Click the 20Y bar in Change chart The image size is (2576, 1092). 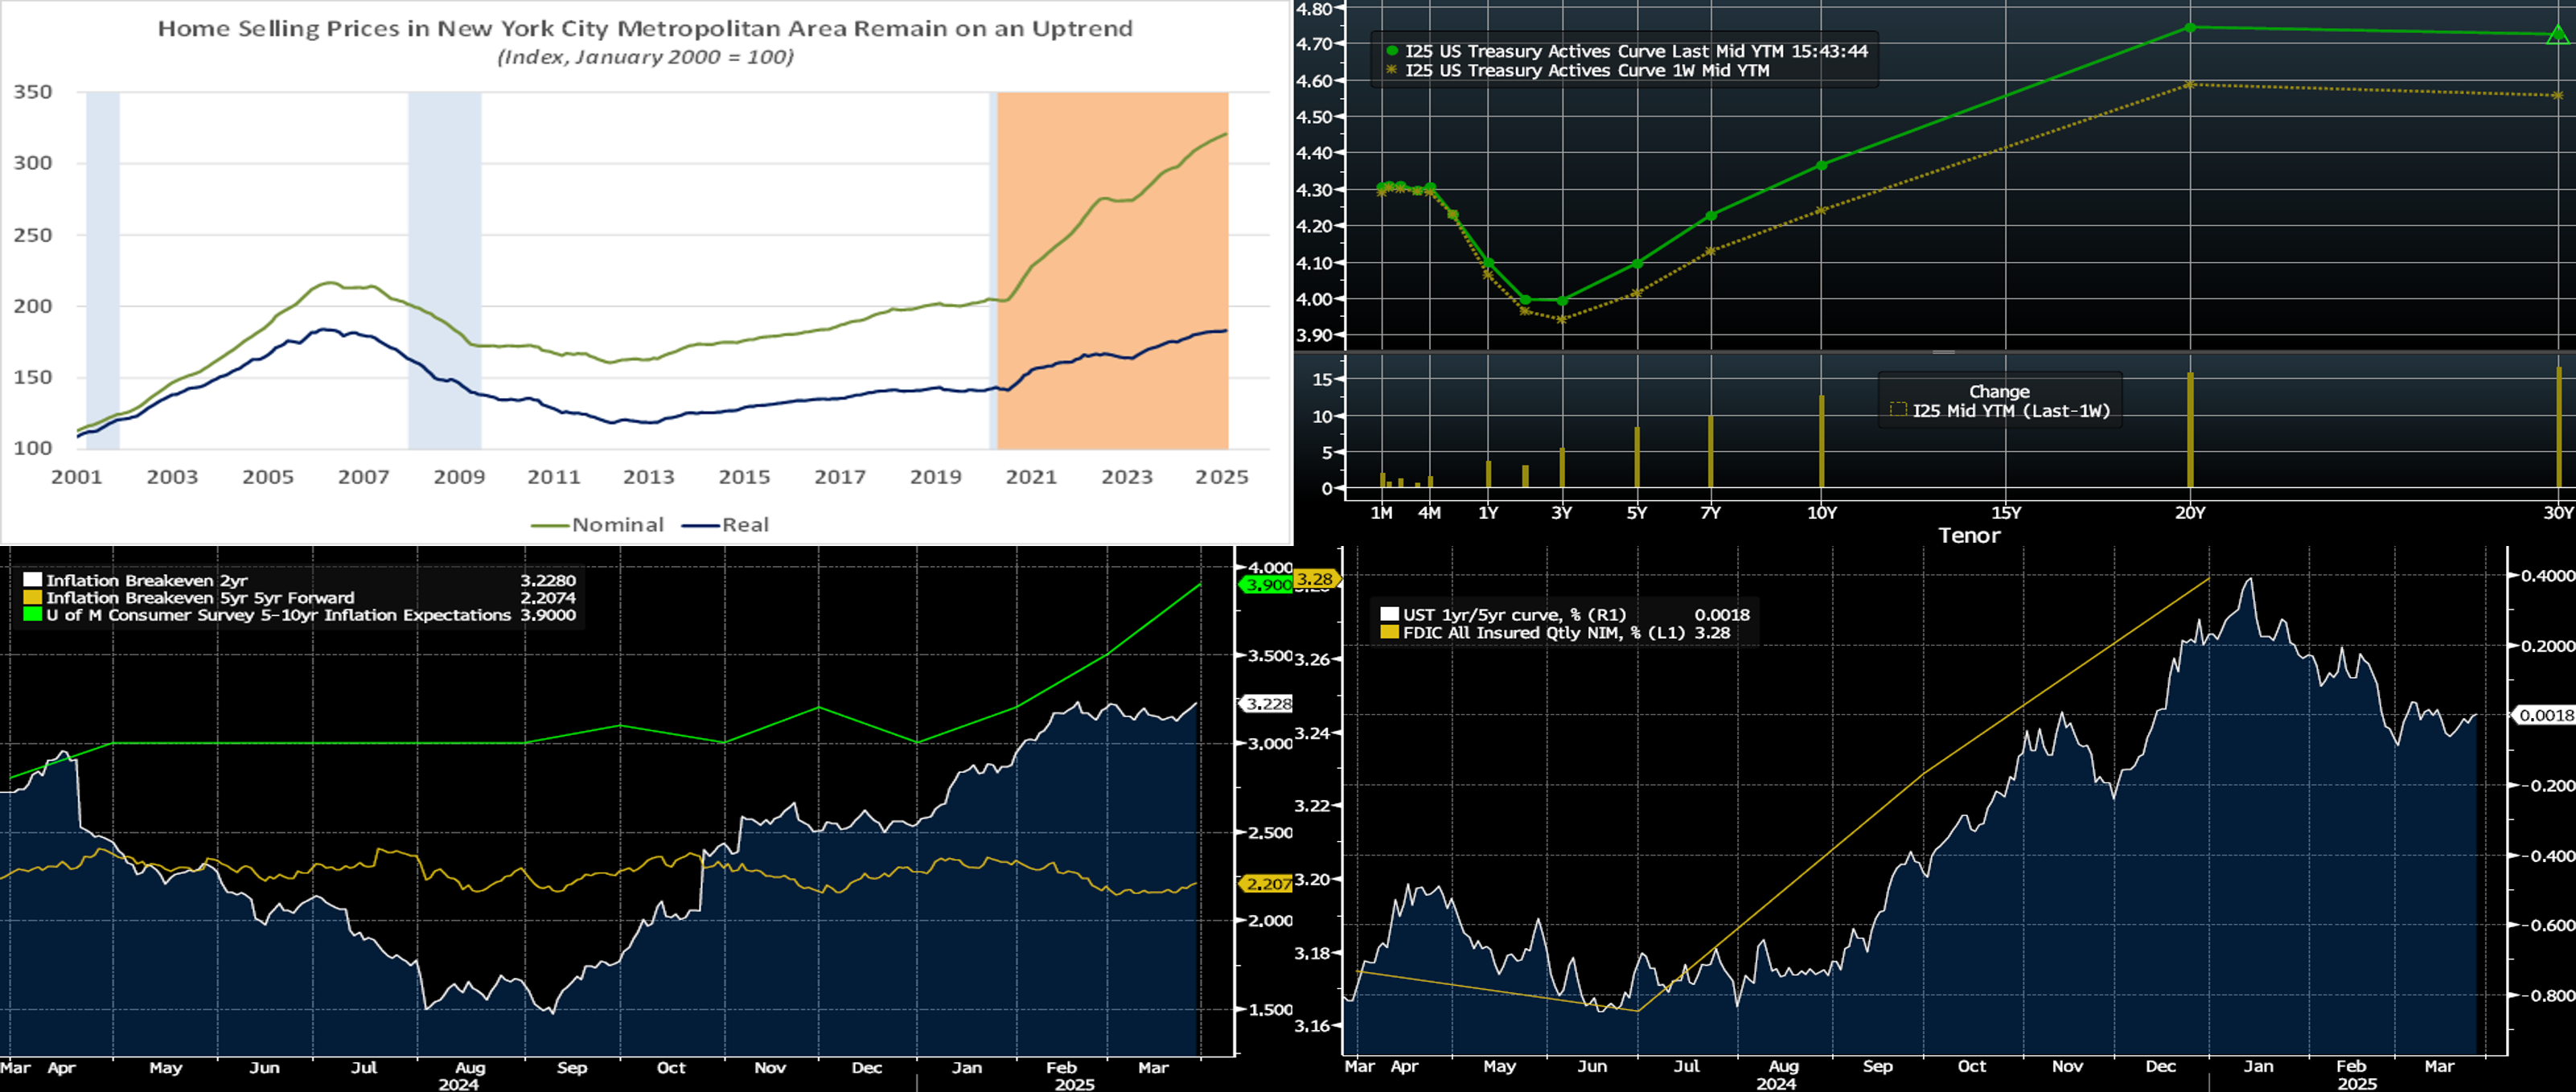[x=2190, y=430]
